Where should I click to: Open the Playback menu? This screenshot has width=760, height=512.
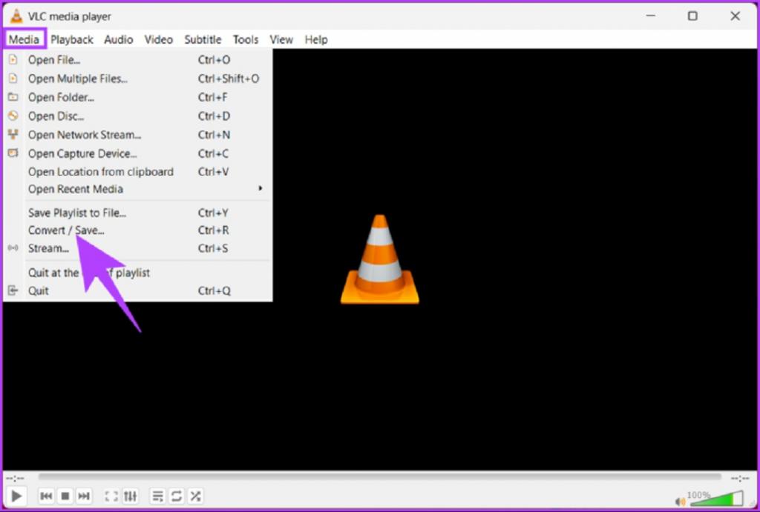click(x=72, y=39)
